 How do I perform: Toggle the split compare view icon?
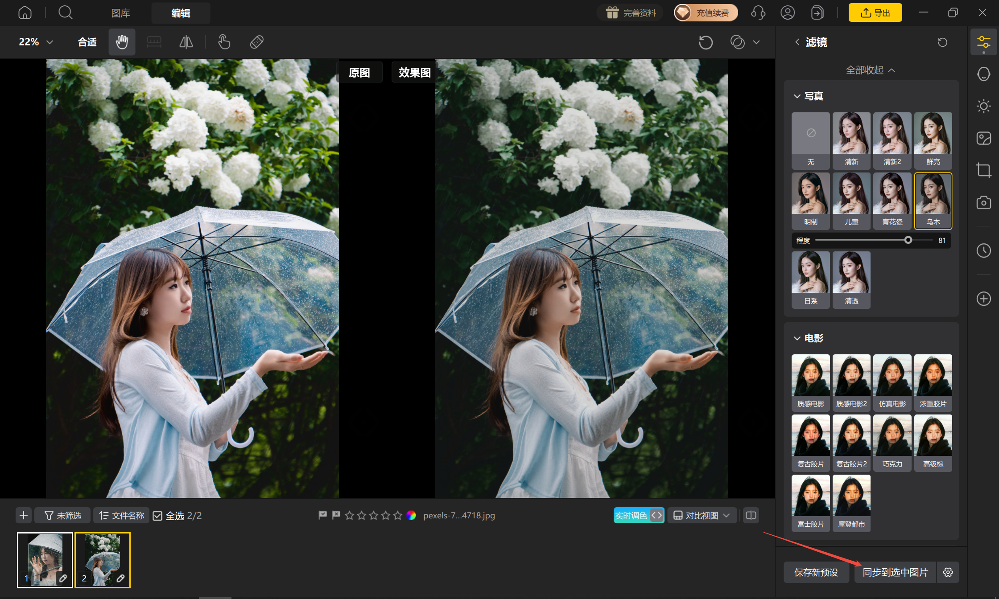pyautogui.click(x=751, y=515)
